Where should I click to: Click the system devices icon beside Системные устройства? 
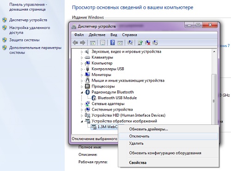pyautogui.click(x=87, y=109)
